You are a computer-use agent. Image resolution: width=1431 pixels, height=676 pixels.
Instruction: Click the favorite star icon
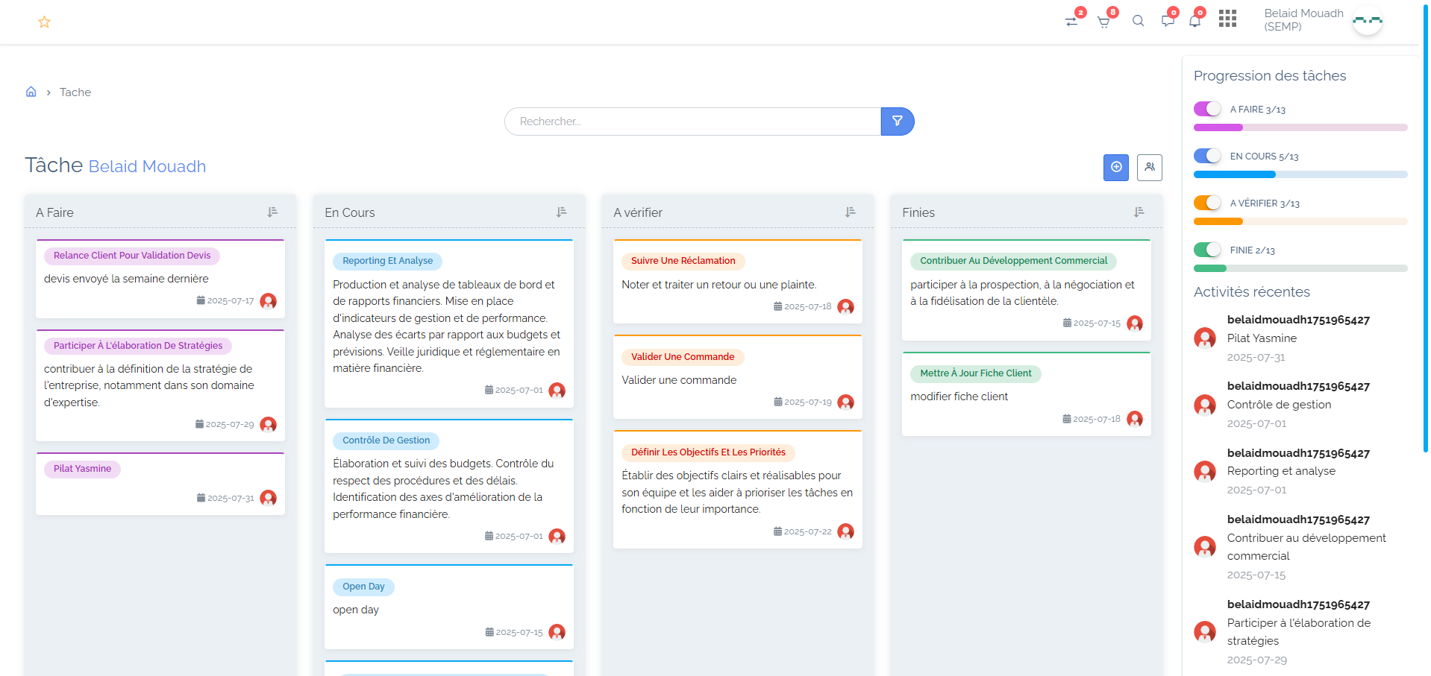[44, 22]
